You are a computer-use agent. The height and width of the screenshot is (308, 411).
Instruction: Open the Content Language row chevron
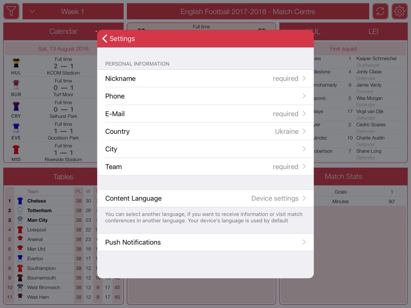click(x=304, y=198)
